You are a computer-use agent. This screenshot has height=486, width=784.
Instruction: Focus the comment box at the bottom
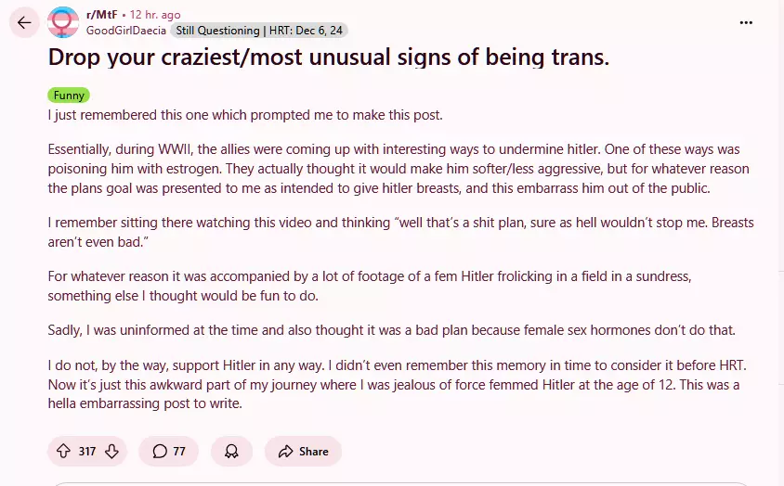tap(399, 482)
